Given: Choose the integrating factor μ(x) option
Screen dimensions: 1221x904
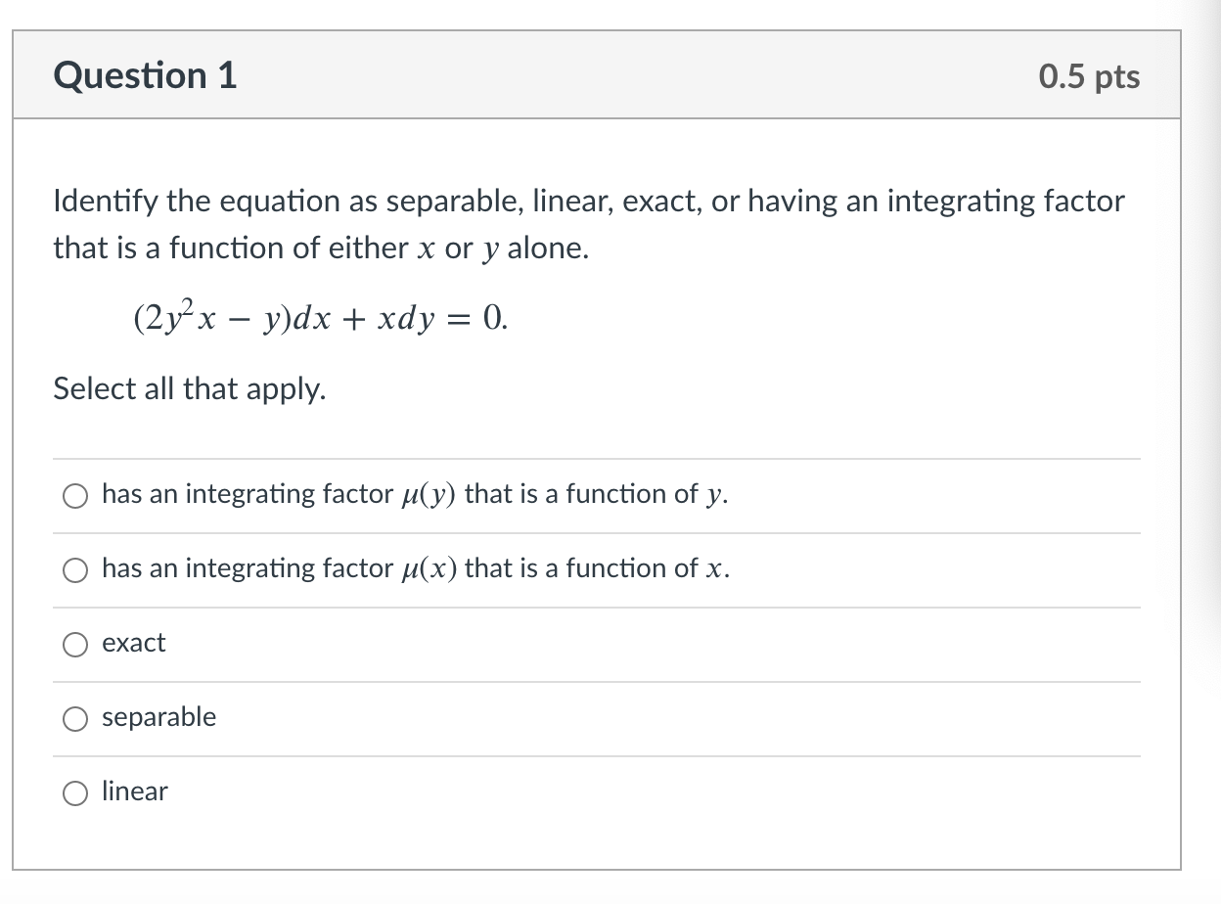Looking at the screenshot, I should coord(74,569).
